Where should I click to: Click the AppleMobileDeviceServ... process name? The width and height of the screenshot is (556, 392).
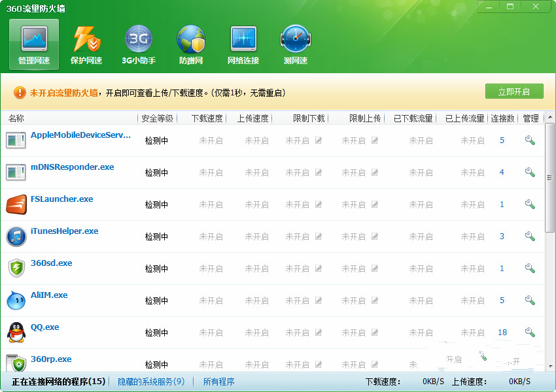[x=80, y=135]
